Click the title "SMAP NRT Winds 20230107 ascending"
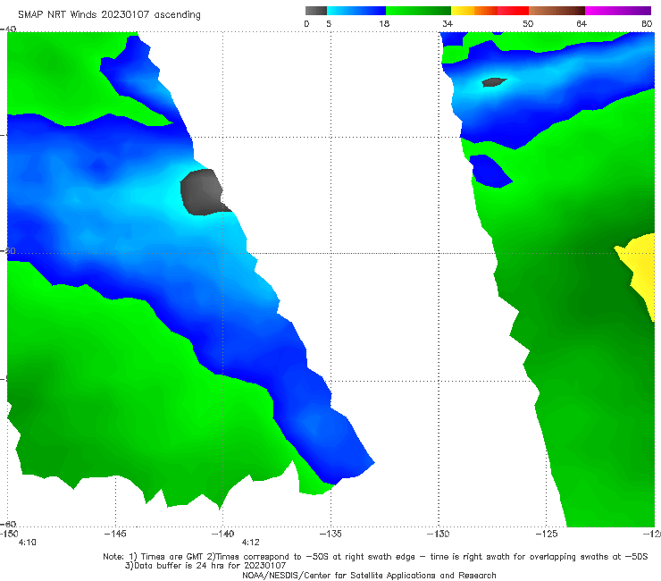The width and height of the screenshot is (661, 581). pos(109,14)
